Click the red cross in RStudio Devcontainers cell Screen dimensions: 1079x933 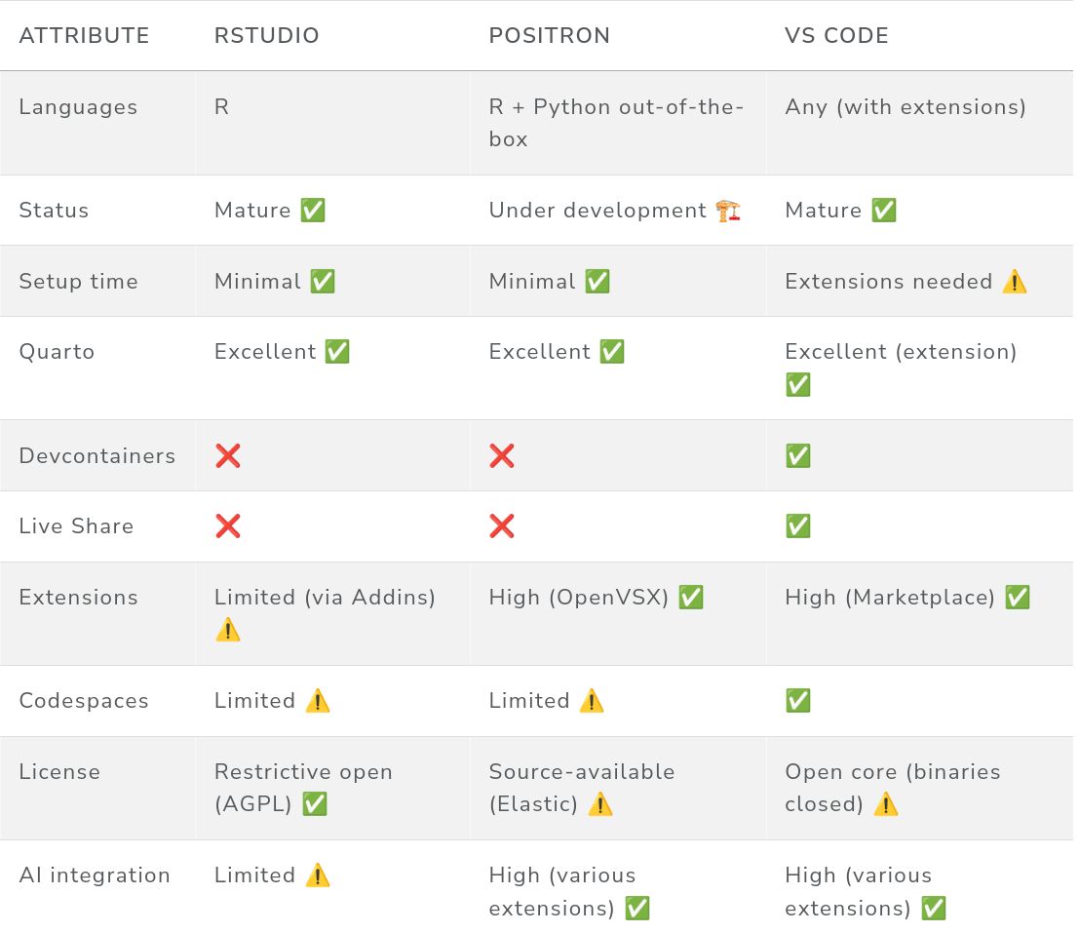228,455
